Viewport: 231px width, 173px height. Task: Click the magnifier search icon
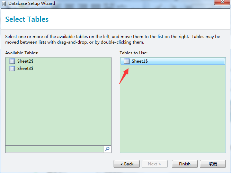pos(107,149)
